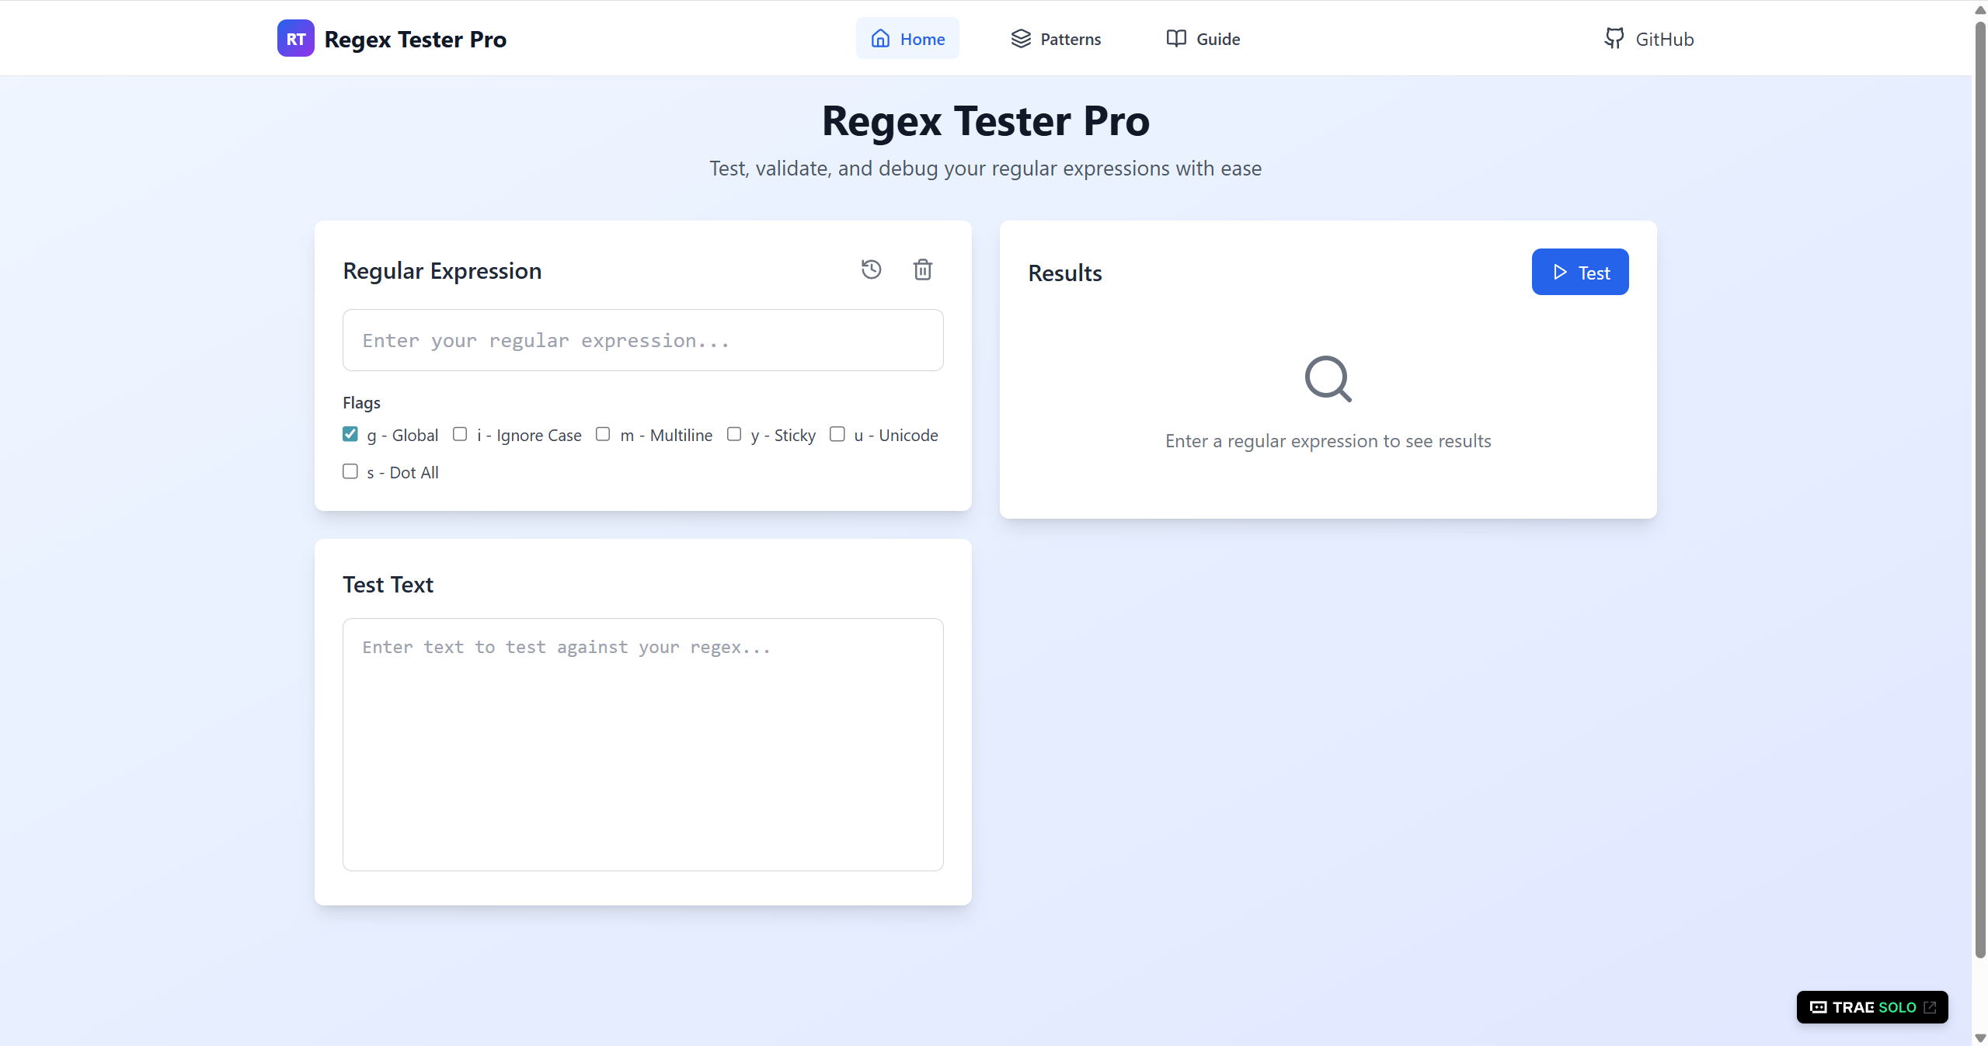
Task: Click the play icon inside the Test button
Action: tap(1560, 273)
